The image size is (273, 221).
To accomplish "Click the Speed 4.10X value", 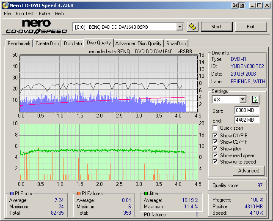I will 256,213.
